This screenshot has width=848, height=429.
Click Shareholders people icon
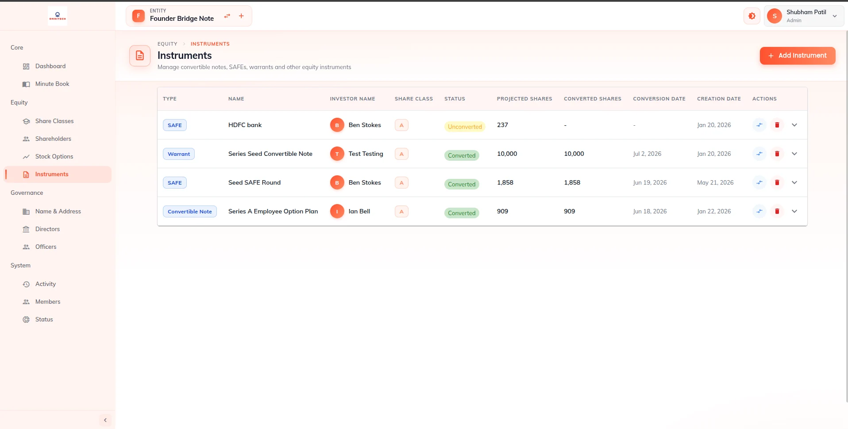pyautogui.click(x=26, y=139)
